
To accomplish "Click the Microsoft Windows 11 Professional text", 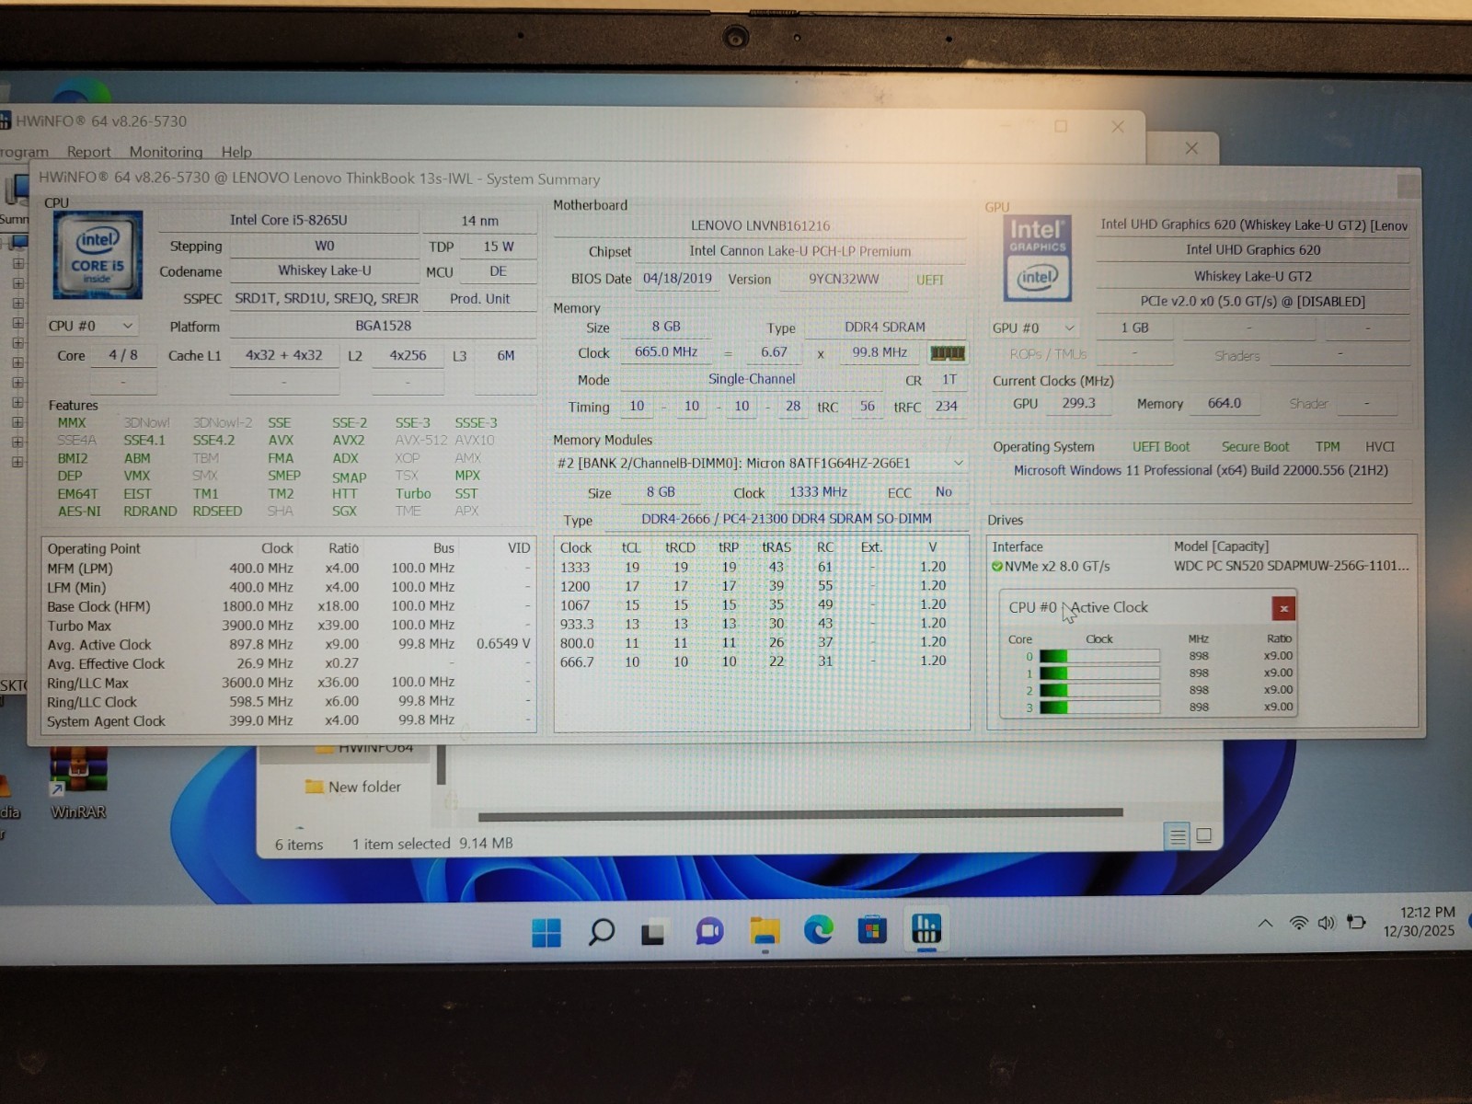I will (x=1201, y=470).
